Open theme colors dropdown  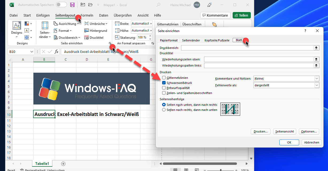pyautogui.click(x=28, y=24)
